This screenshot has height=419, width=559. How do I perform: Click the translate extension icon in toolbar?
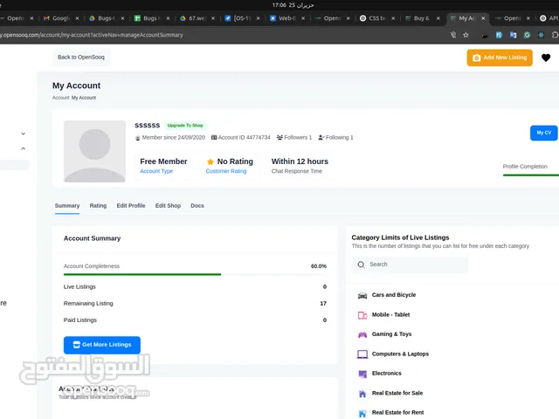click(513, 35)
